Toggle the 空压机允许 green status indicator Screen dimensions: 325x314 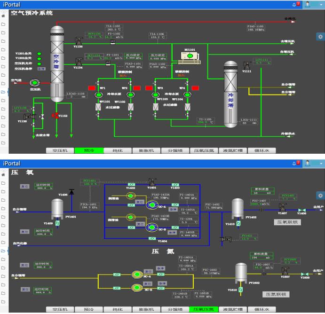click(40, 63)
